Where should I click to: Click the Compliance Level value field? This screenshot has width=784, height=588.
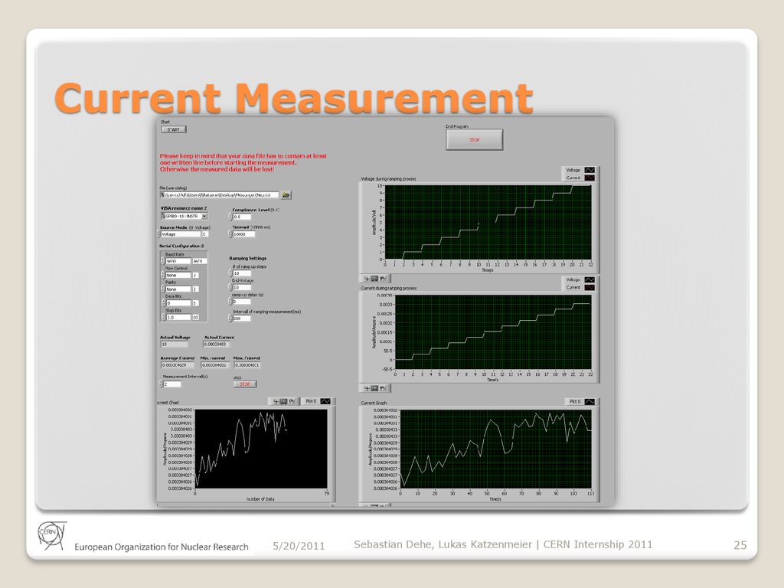click(x=241, y=217)
